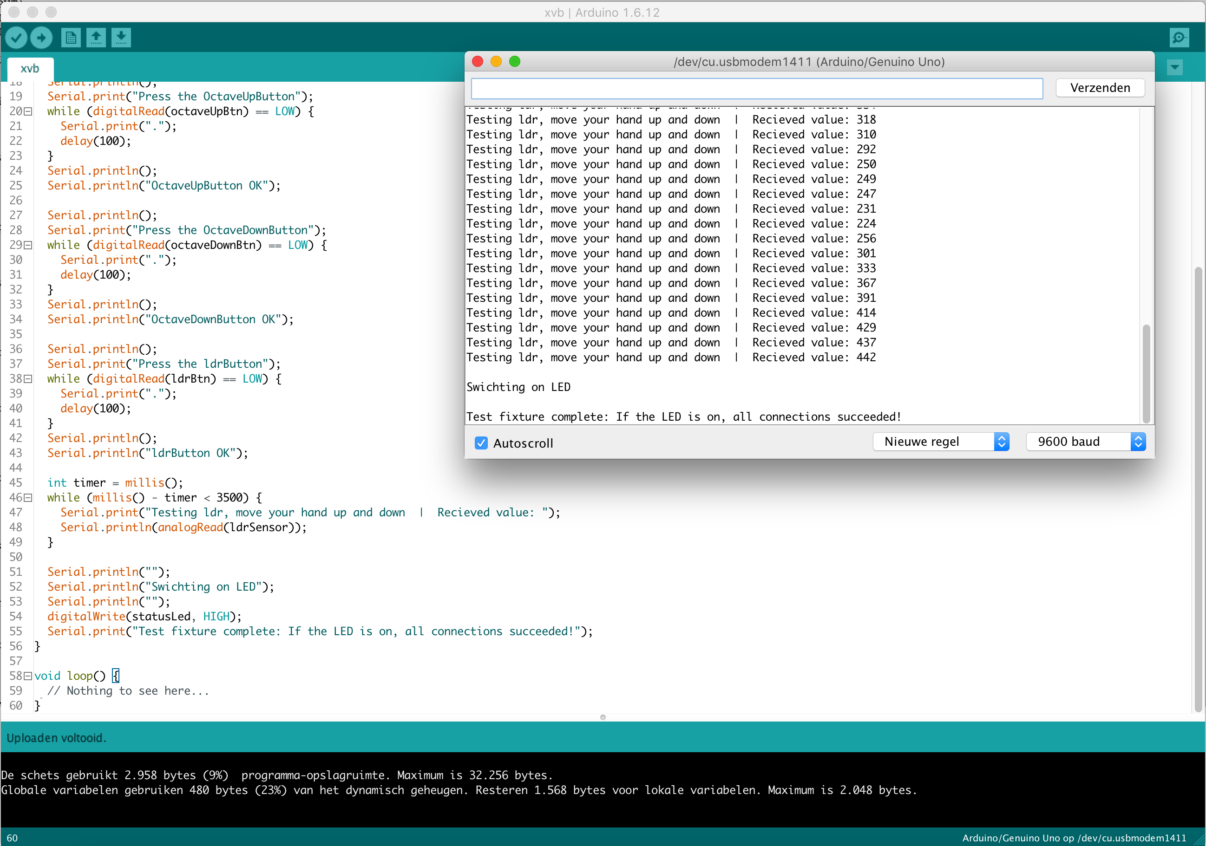Click the Verify sketch checkmark icon

point(16,38)
